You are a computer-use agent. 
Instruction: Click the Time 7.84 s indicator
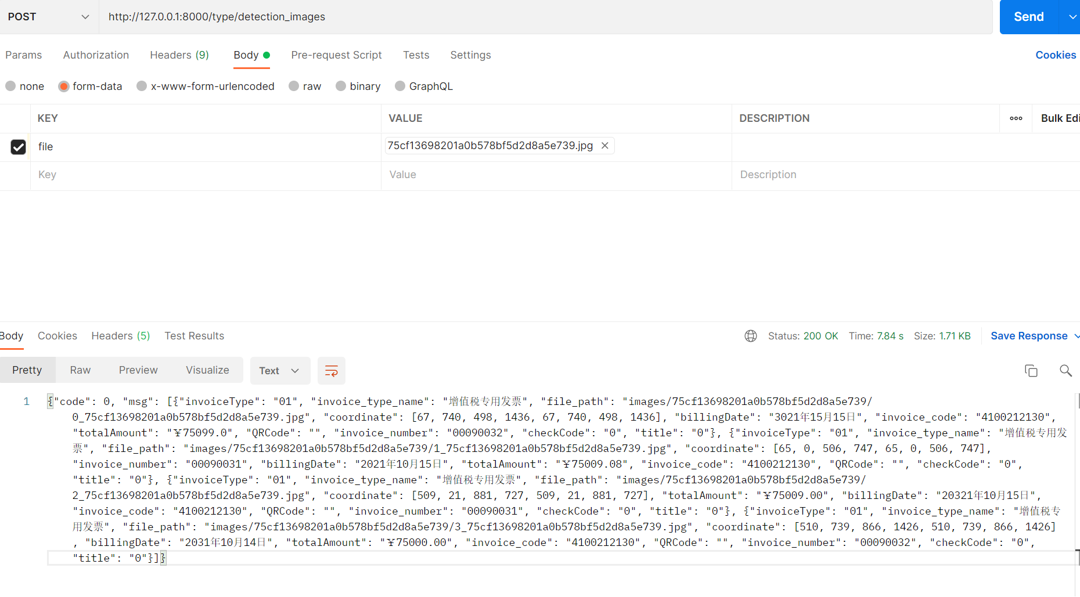(x=876, y=336)
